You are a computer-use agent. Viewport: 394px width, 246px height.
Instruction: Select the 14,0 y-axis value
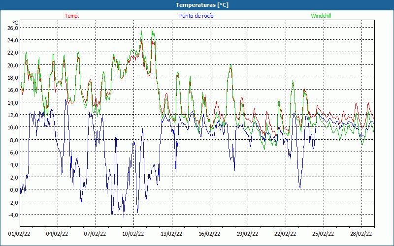tap(13, 102)
